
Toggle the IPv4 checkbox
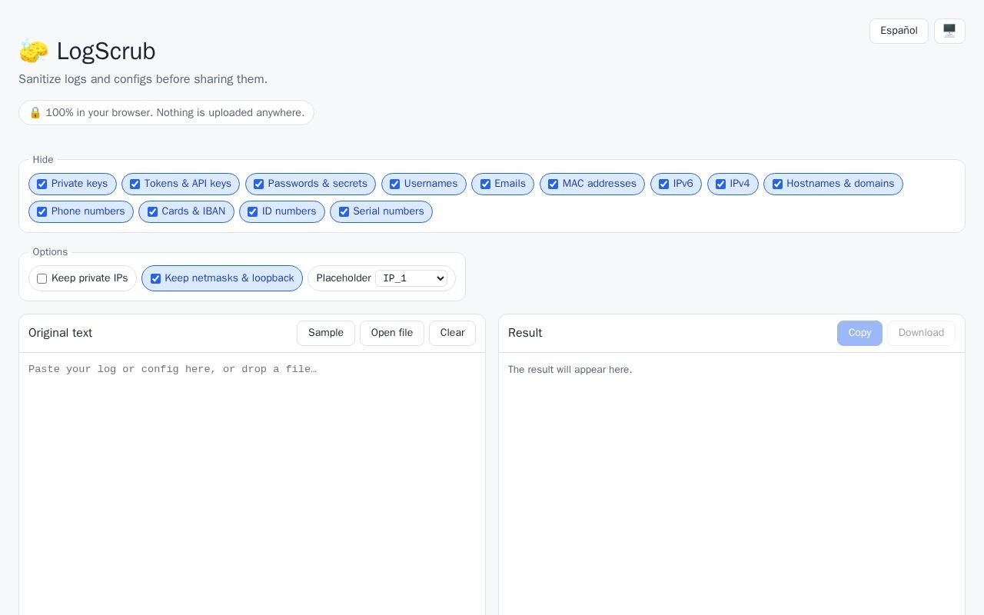(721, 184)
